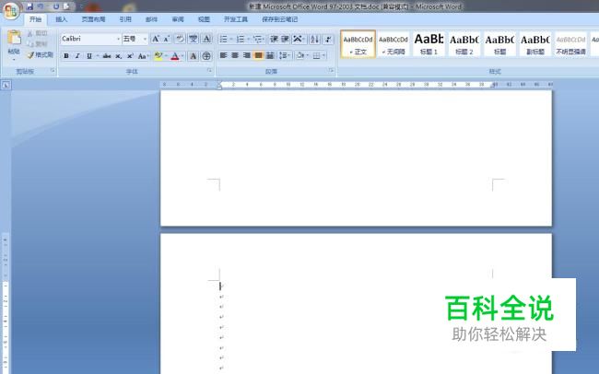Center align the text
Image resolution: width=599 pixels, height=374 pixels.
(235, 56)
